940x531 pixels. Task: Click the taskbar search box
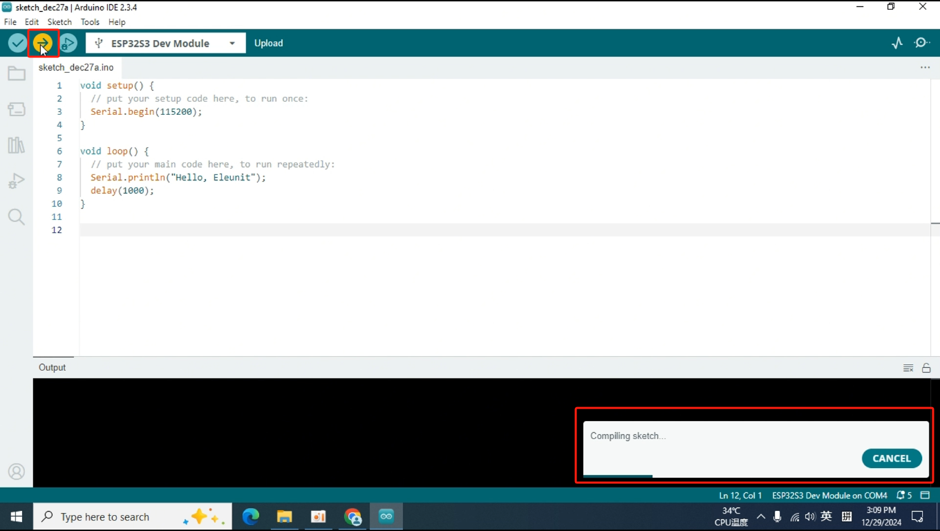[x=133, y=516]
